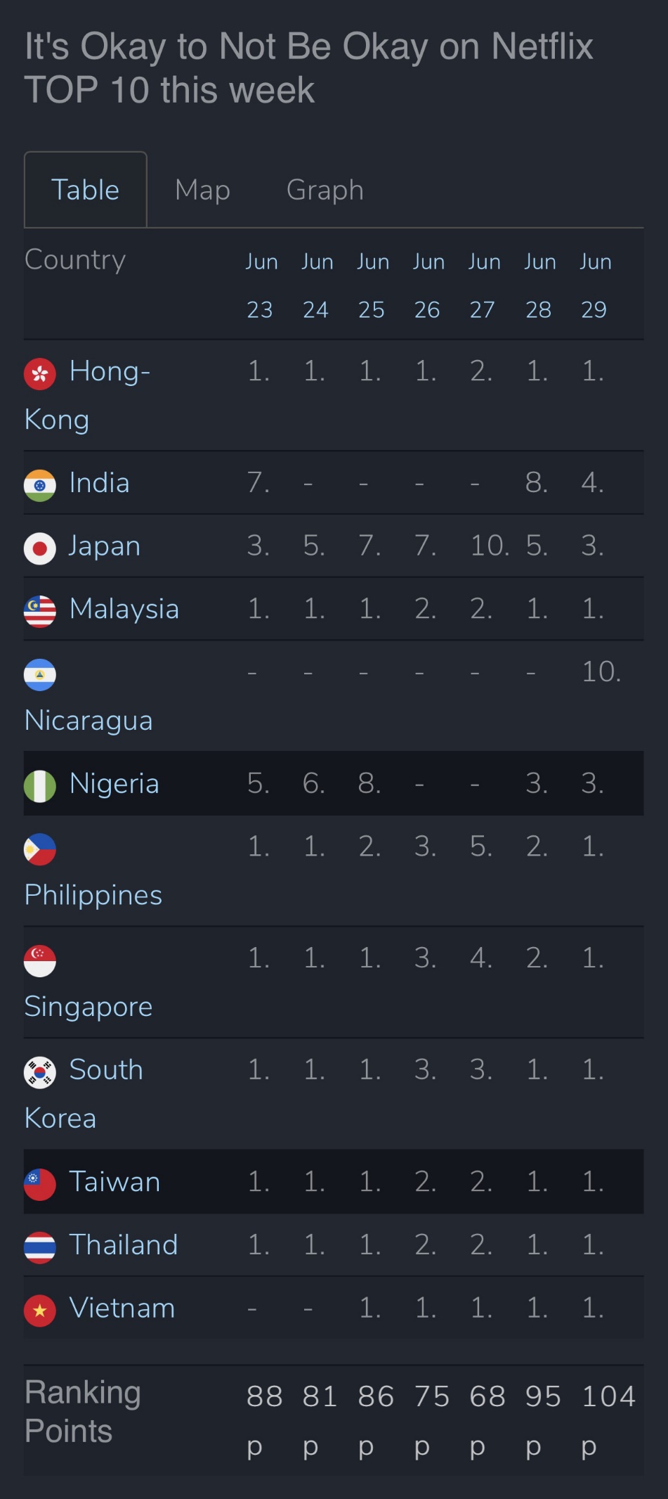Select the Table tab
668x1499 pixels.
point(86,190)
